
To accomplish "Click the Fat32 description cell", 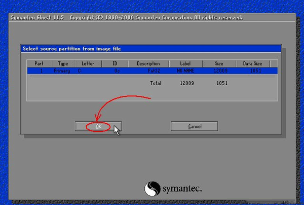I will pyautogui.click(x=154, y=71).
